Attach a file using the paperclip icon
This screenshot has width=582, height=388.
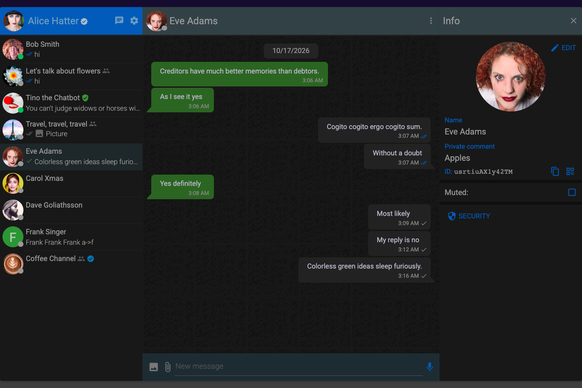tap(168, 367)
